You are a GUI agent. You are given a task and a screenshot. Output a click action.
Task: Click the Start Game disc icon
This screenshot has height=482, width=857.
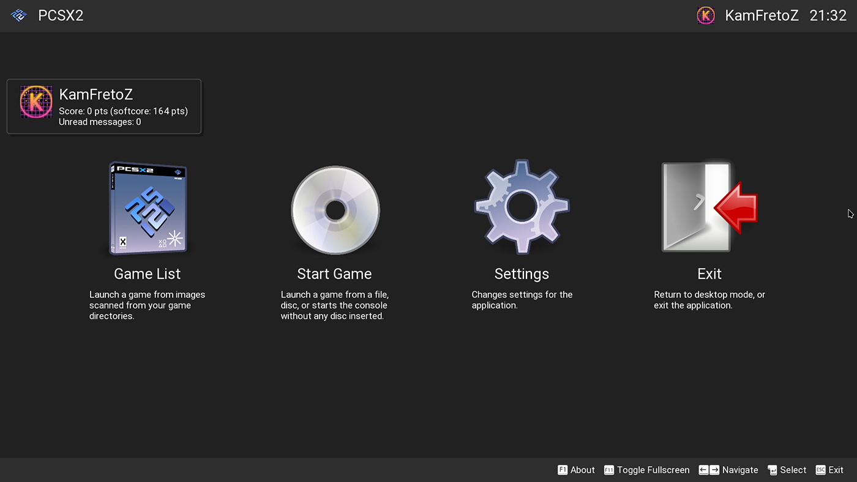click(x=335, y=210)
